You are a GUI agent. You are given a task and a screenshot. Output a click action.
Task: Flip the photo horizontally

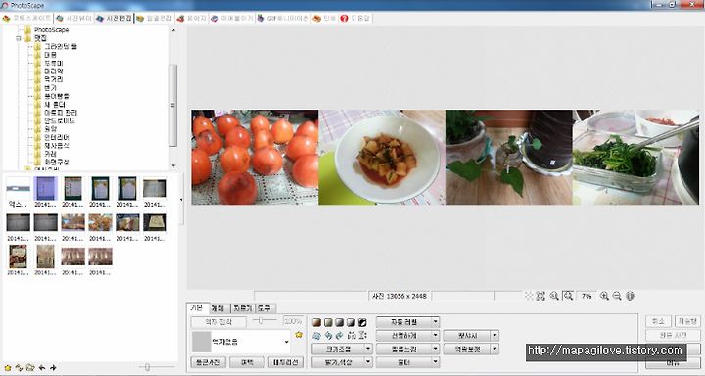352,336
